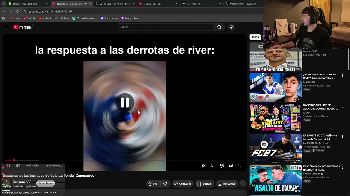Viewport: 350px width, 196px height.
Task: Reload the page in the browser
Action: [17, 11]
